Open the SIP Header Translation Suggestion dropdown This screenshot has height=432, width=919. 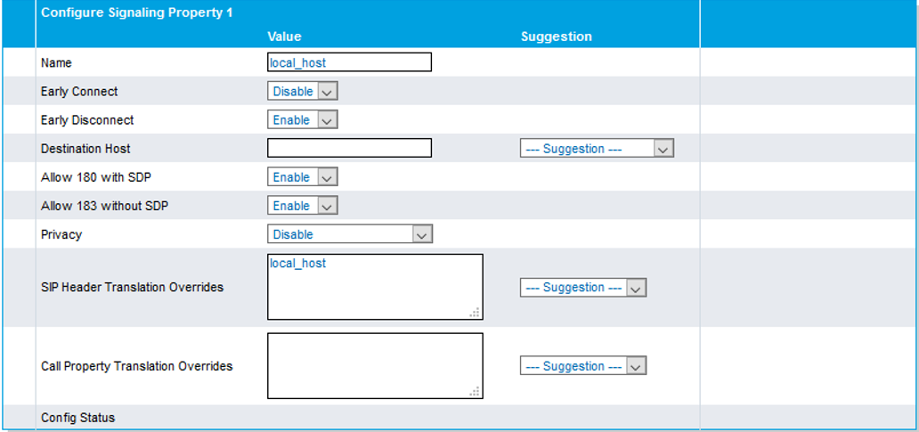click(x=583, y=288)
